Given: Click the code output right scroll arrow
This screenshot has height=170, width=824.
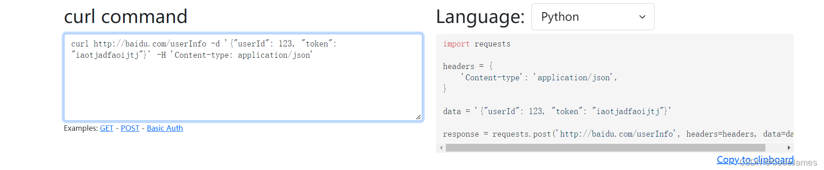Looking at the screenshot, I should (x=789, y=147).
